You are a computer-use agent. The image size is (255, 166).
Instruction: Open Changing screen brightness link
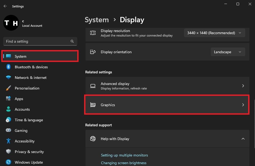tap(124, 163)
